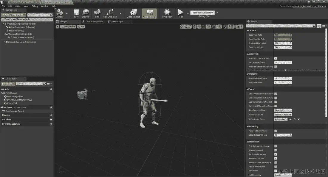Toggle grid snapping icon in viewport
328x177 pixels.
click(x=203, y=26)
